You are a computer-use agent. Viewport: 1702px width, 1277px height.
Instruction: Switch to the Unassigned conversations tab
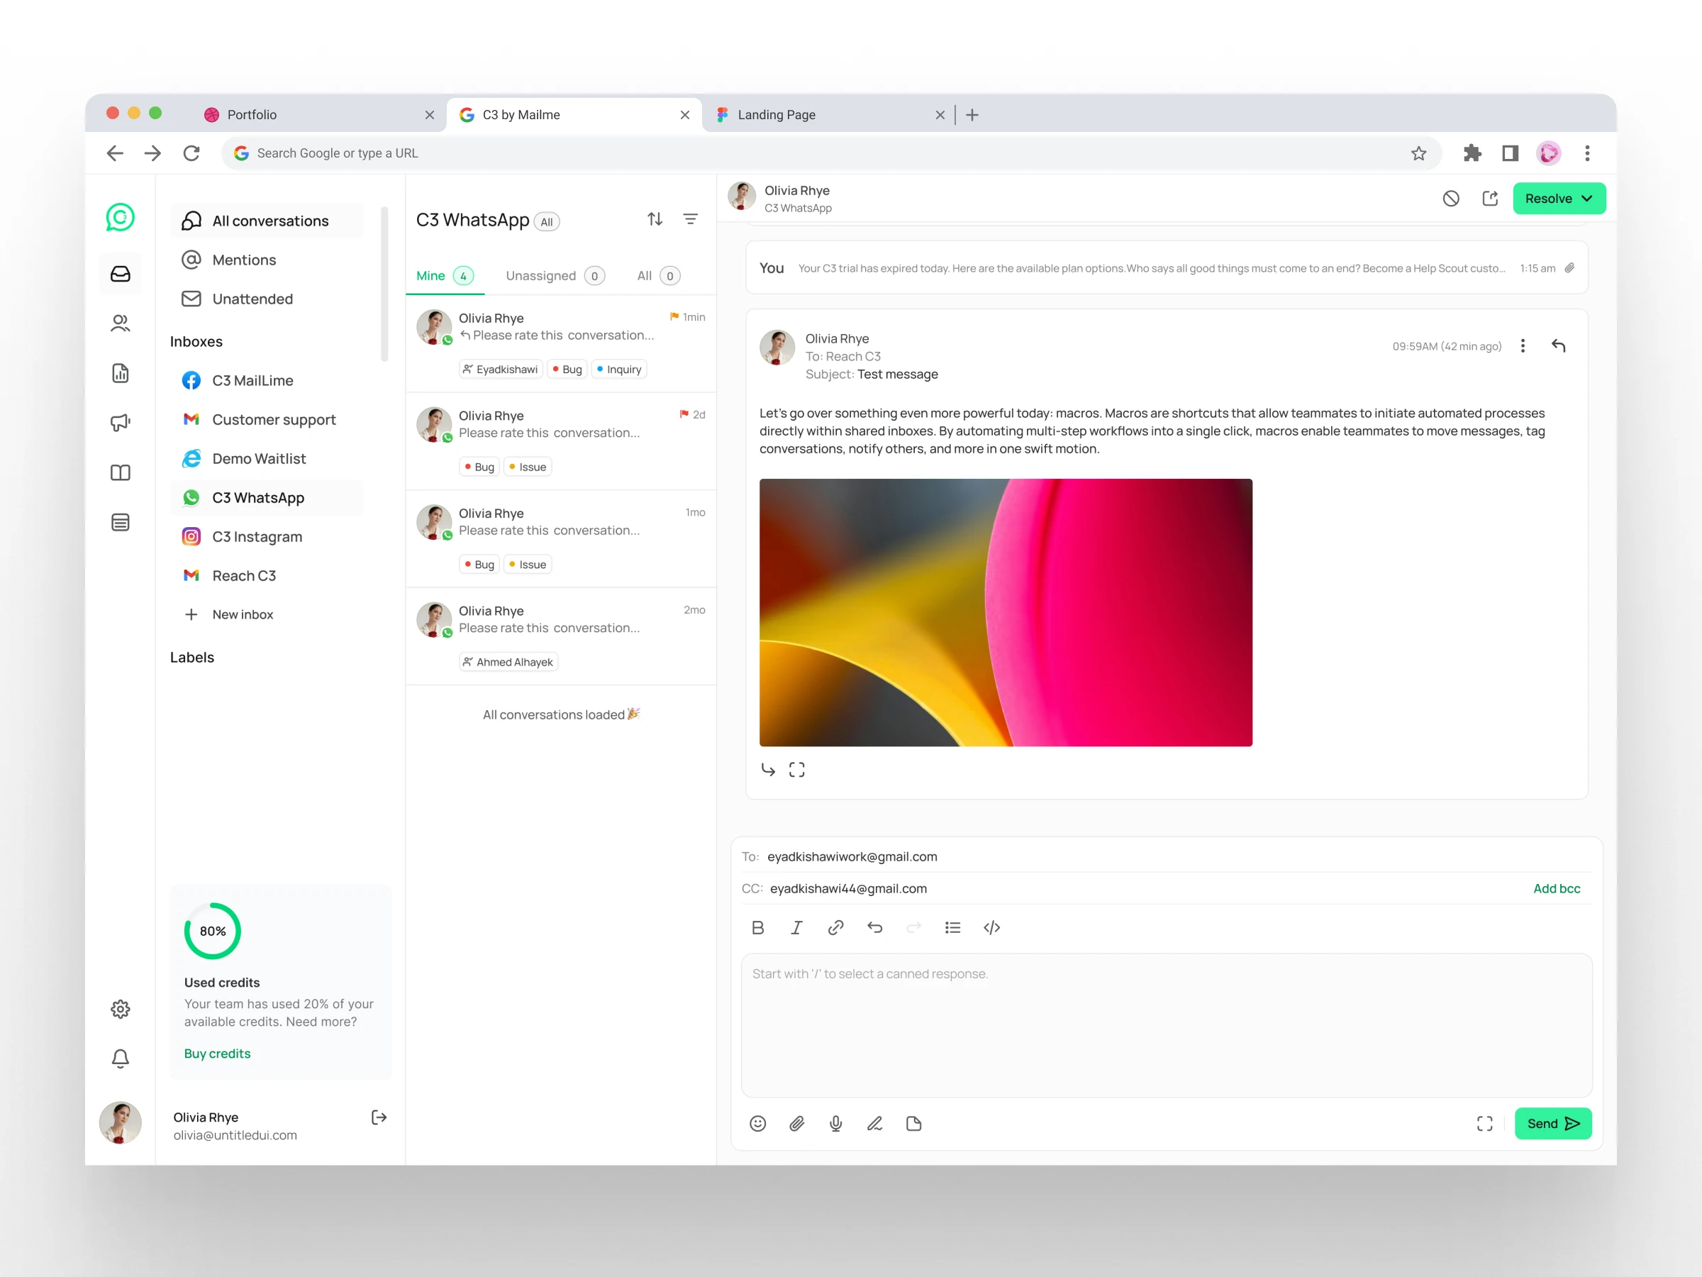point(542,275)
